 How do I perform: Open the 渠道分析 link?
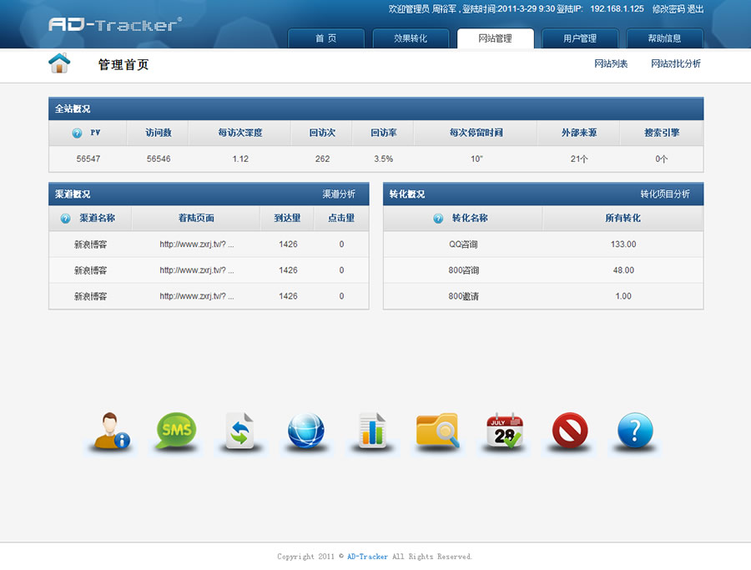pyautogui.click(x=339, y=194)
